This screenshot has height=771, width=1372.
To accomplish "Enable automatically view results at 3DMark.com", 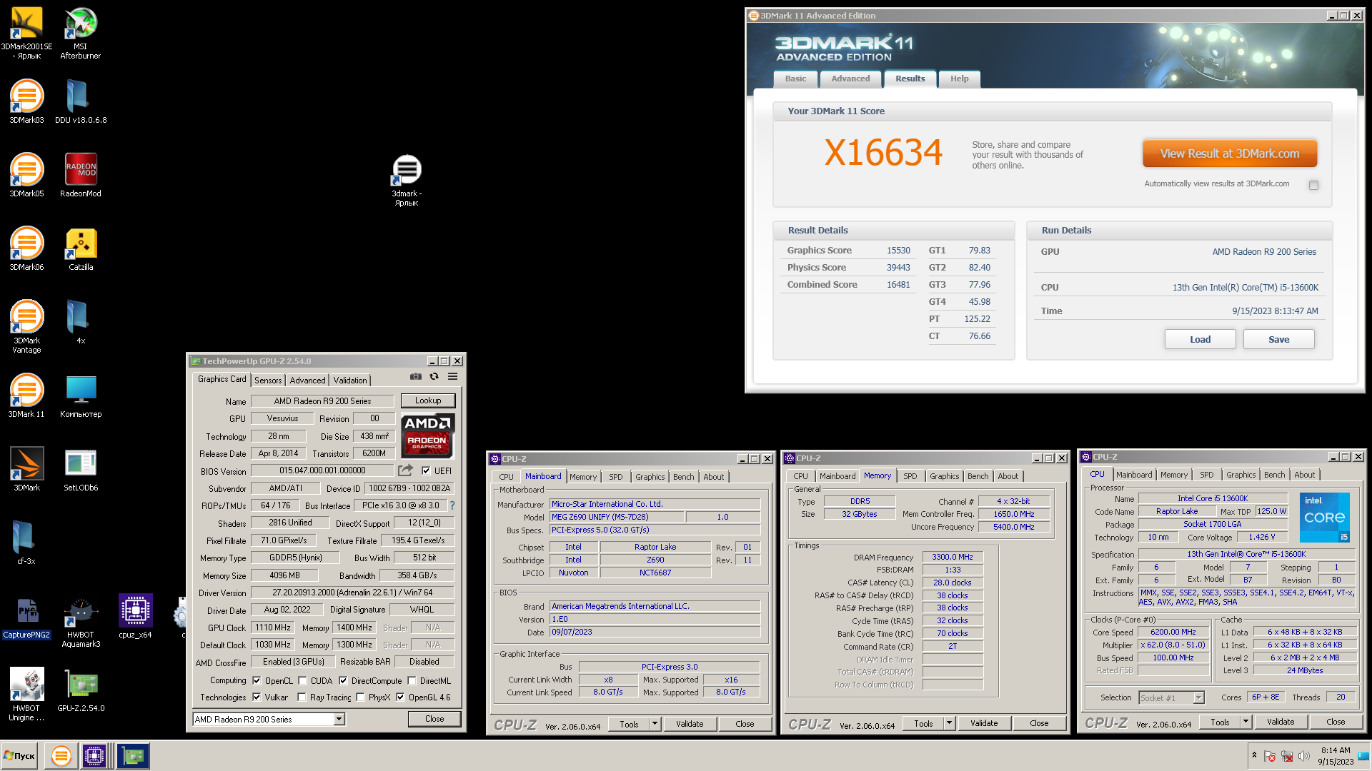I will click(x=1313, y=185).
